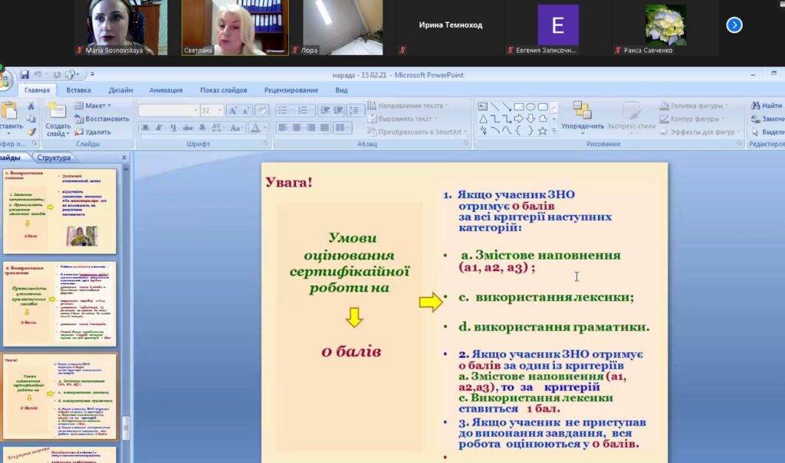
Task: Click the Format Painter brush icon
Action: (x=31, y=132)
